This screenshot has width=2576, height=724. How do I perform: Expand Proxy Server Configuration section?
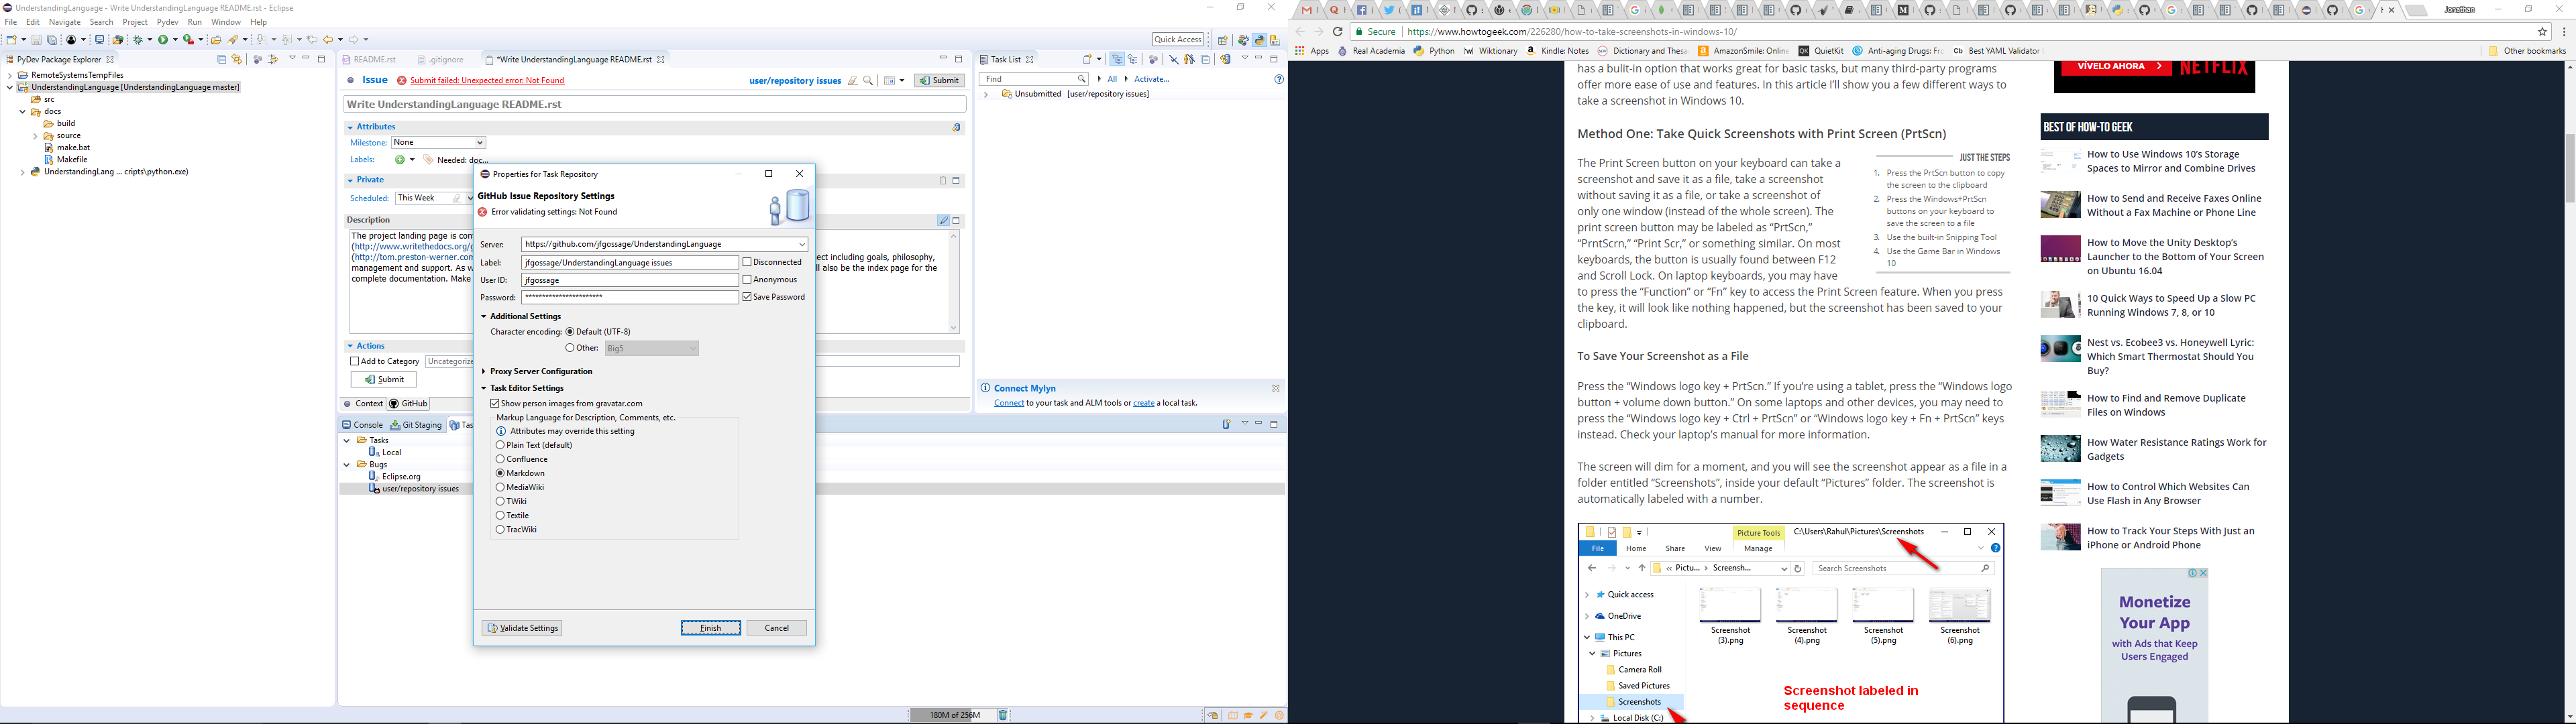click(x=483, y=372)
